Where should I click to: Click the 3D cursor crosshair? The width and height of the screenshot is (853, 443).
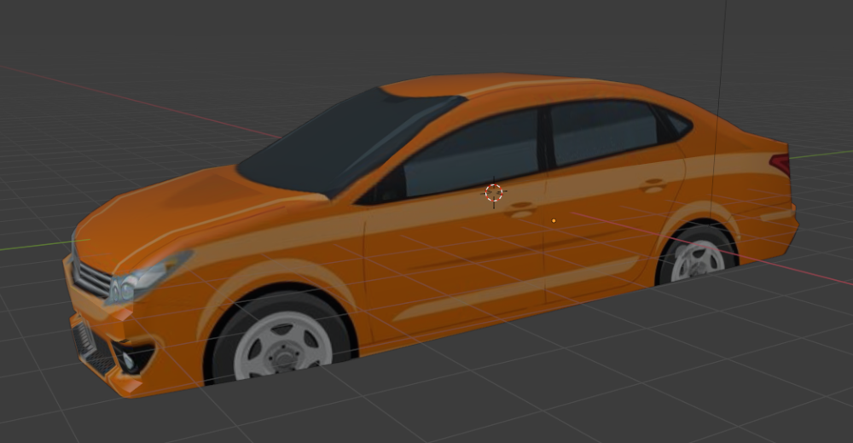(494, 193)
